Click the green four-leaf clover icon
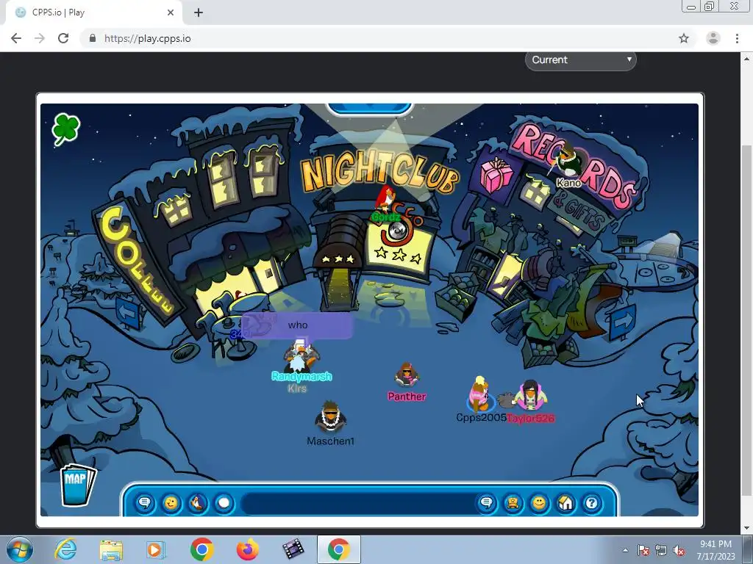 tap(65, 129)
